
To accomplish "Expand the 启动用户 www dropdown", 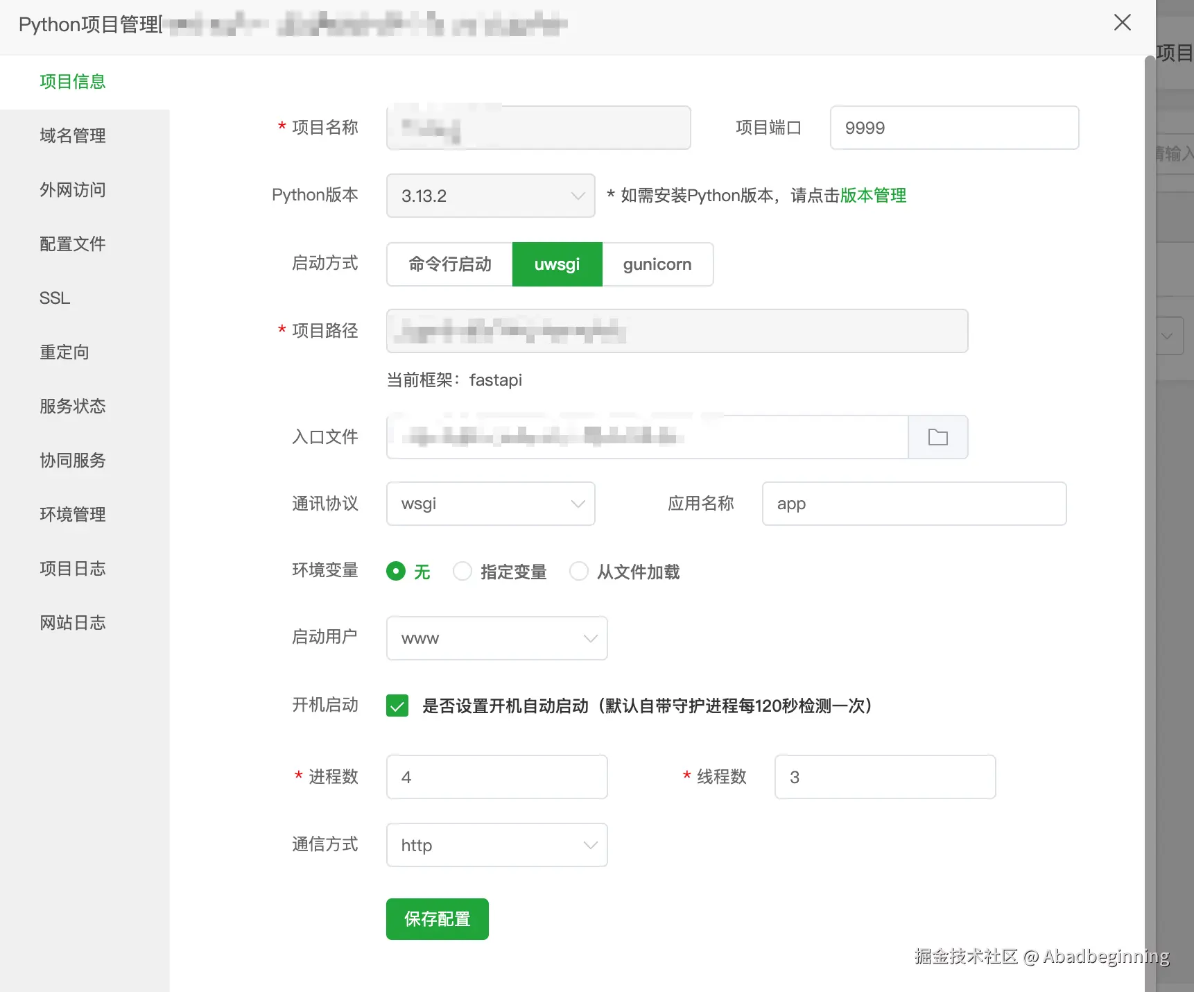I will point(497,638).
